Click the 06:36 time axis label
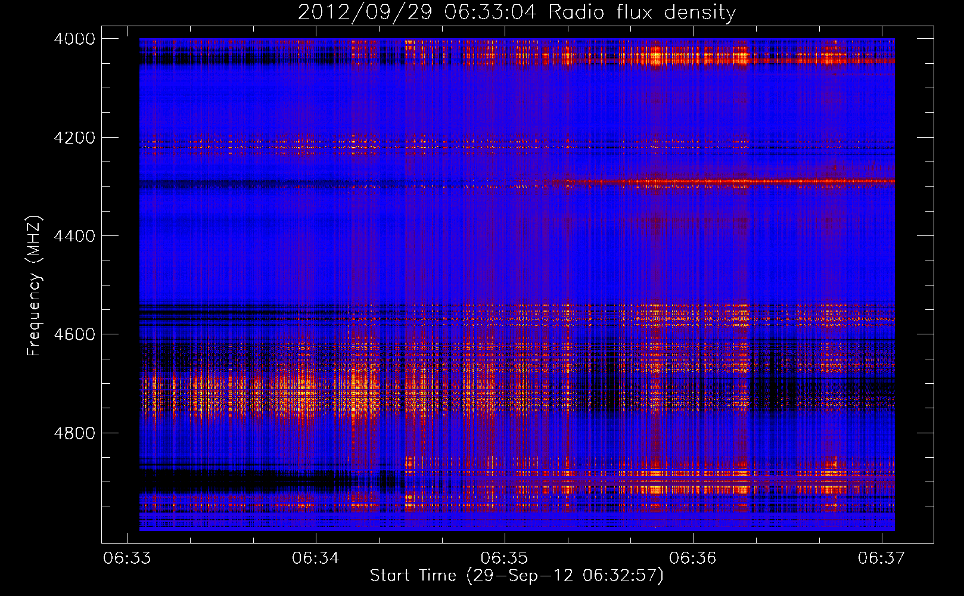This screenshot has width=964, height=596. 692,558
